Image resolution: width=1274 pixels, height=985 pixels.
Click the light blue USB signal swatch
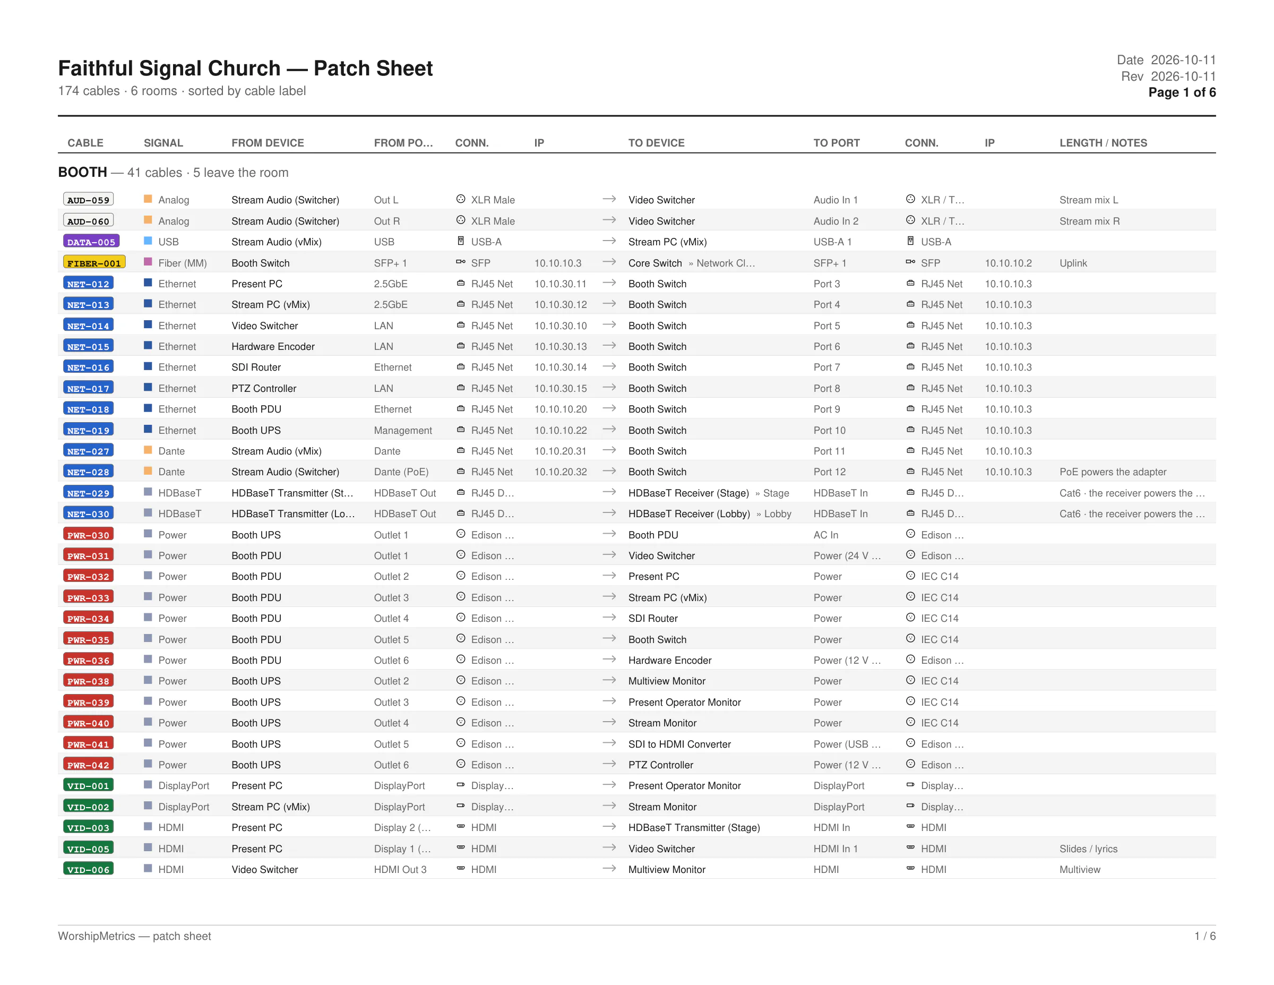(x=148, y=241)
